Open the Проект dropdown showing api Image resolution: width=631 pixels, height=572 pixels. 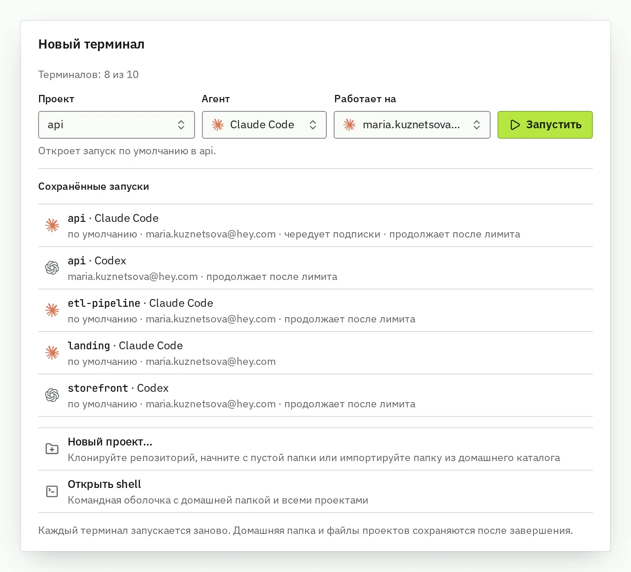pyautogui.click(x=117, y=125)
